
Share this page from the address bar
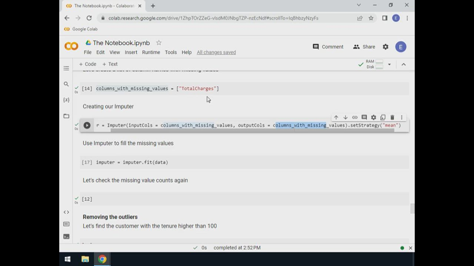[x=360, y=18]
